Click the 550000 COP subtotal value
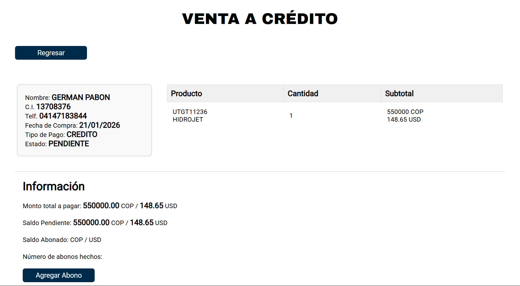 405,112
